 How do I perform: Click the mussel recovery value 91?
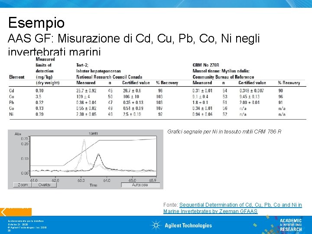[280, 102]
